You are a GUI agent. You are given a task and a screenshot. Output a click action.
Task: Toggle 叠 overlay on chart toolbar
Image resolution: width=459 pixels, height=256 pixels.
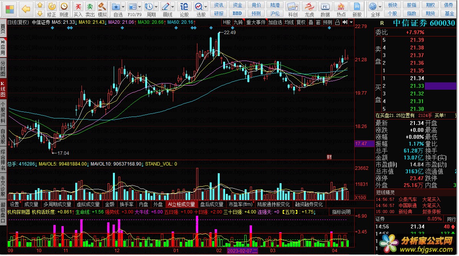(311, 23)
